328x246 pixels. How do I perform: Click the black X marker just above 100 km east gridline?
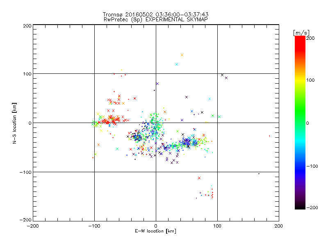tap(222, 75)
